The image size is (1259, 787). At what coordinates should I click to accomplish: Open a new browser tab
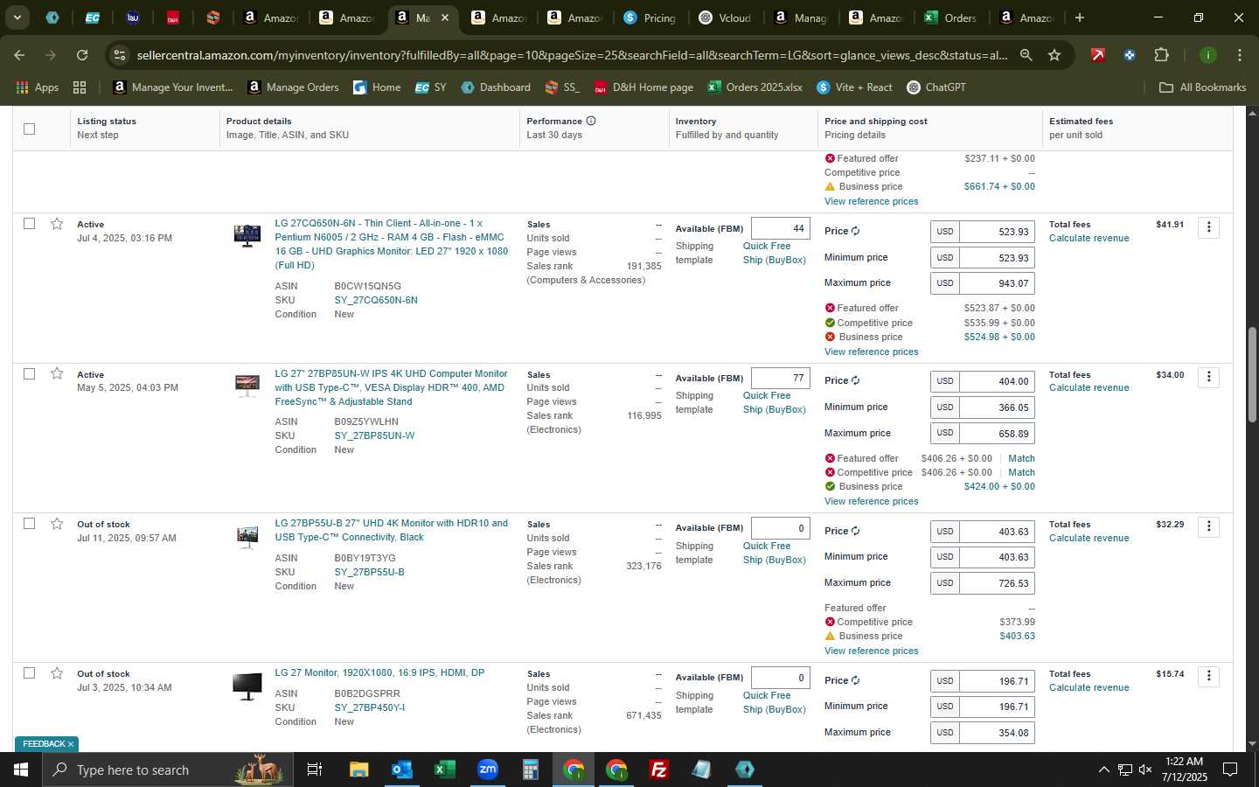(1080, 17)
